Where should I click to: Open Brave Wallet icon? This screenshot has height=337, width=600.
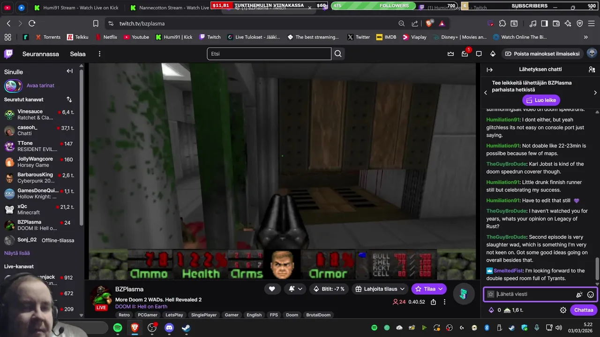coord(556,23)
